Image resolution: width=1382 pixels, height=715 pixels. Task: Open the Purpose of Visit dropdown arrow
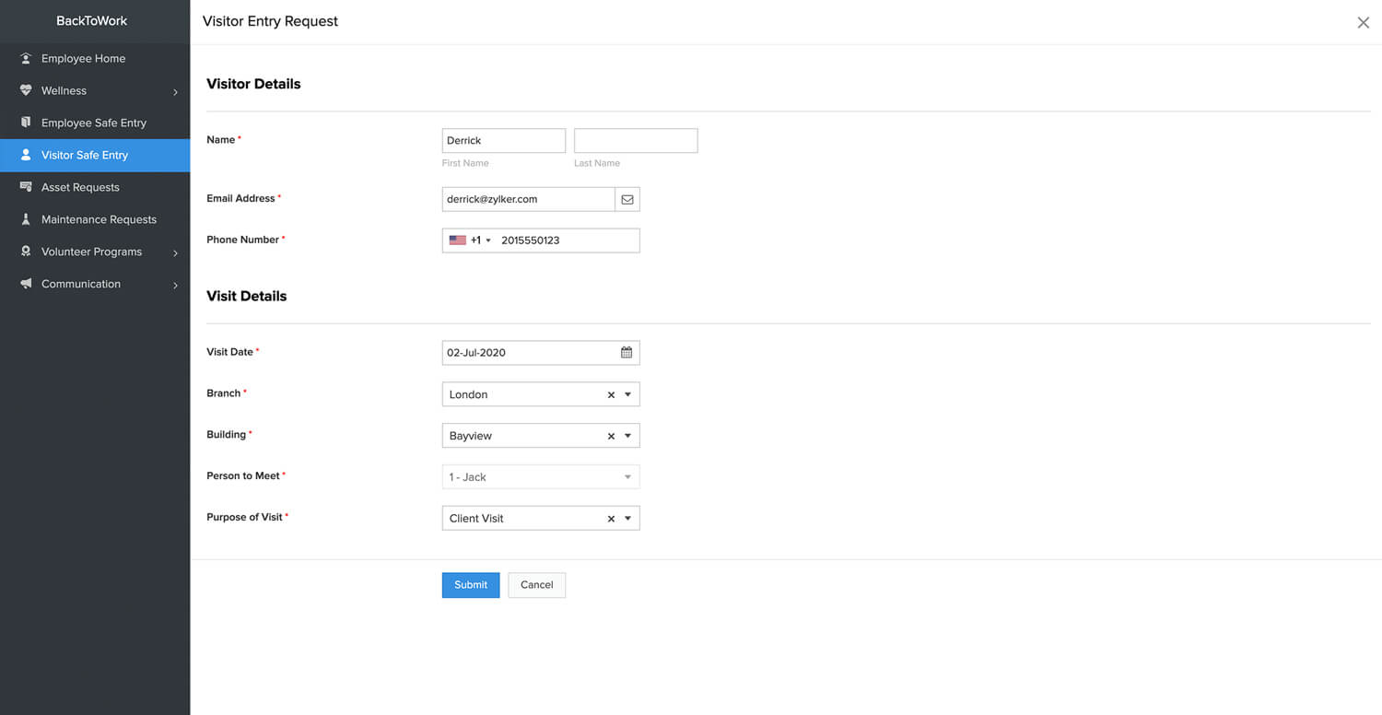click(628, 519)
